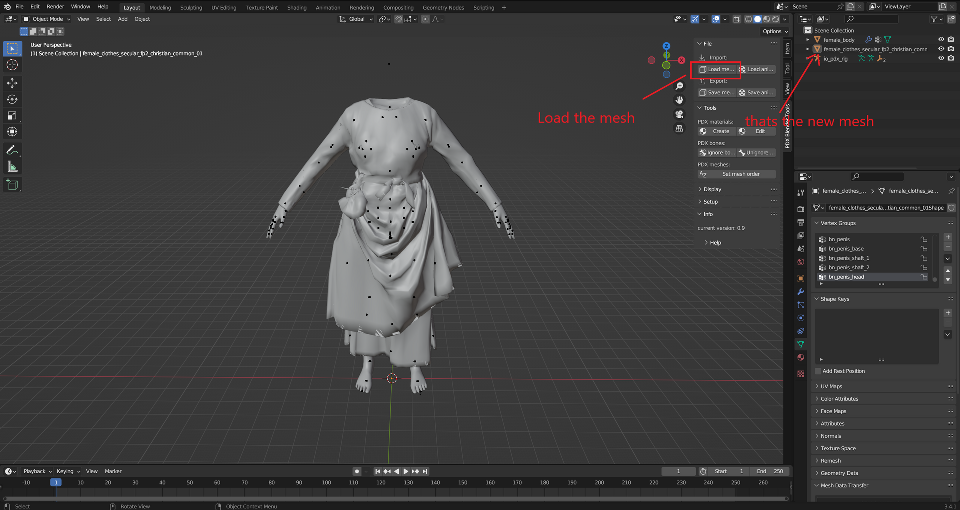Select the Rotate tool in the toolbar
960x510 pixels.
(12, 99)
